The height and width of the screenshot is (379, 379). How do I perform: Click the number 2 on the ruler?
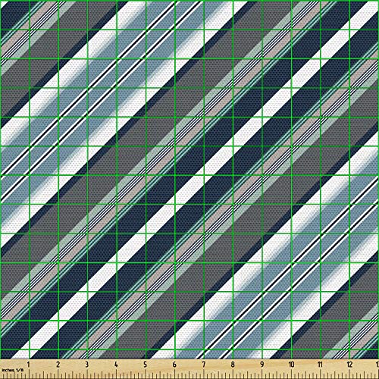point(58,365)
